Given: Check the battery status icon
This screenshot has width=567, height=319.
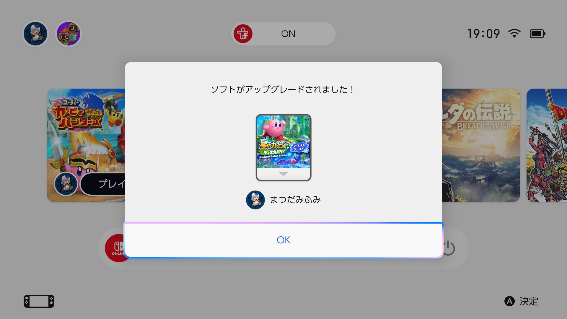Looking at the screenshot, I should pos(537,34).
